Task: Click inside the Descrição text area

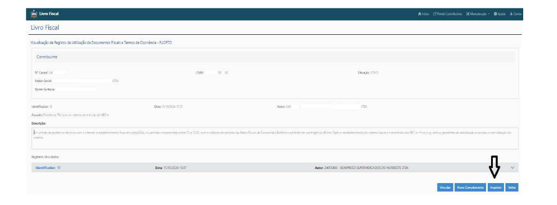Action: point(275,138)
